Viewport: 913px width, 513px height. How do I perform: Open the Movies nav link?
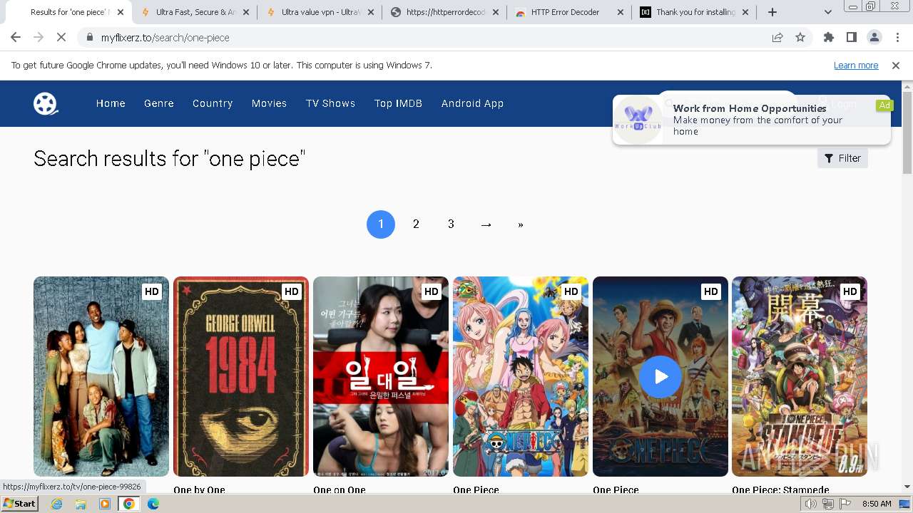click(x=269, y=103)
